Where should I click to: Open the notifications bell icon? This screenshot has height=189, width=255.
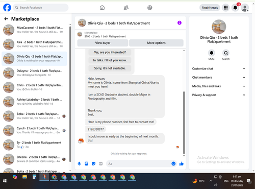click(x=235, y=8)
